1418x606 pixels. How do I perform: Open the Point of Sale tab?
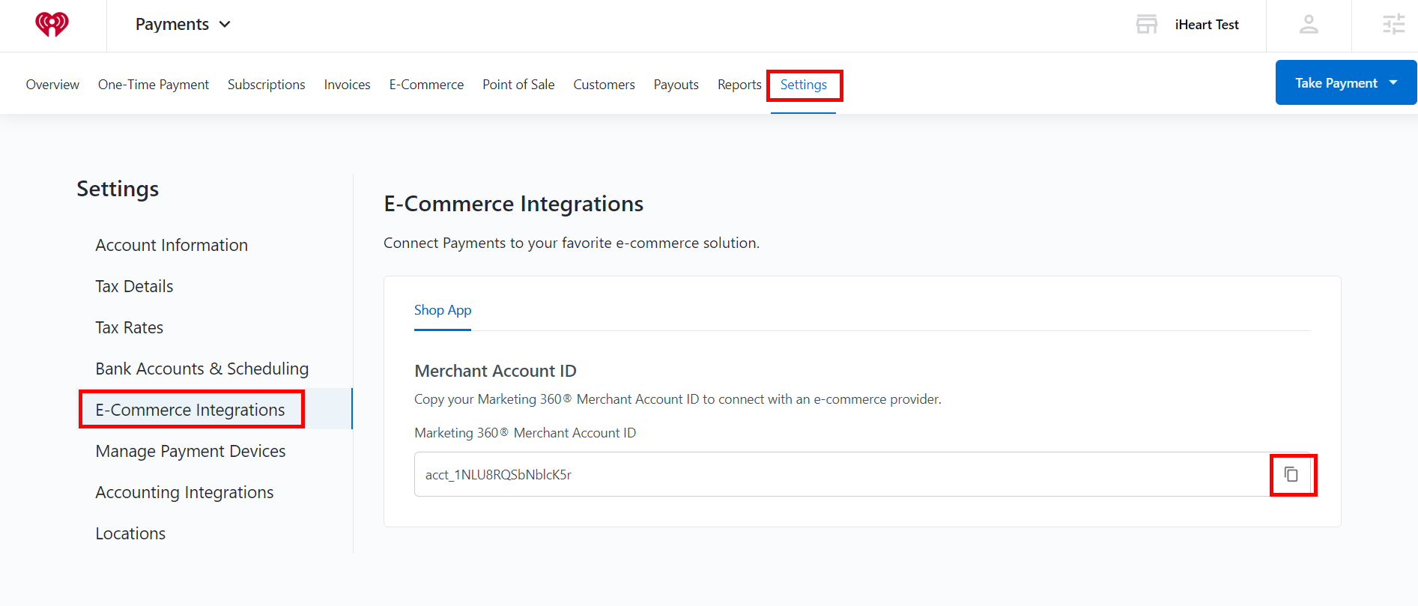click(518, 85)
